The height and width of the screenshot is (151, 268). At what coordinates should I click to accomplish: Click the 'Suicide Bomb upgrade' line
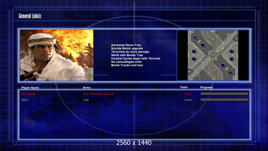point(127,48)
